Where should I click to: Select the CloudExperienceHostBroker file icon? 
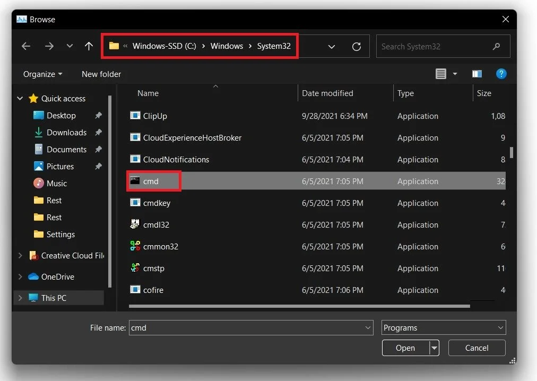click(135, 137)
